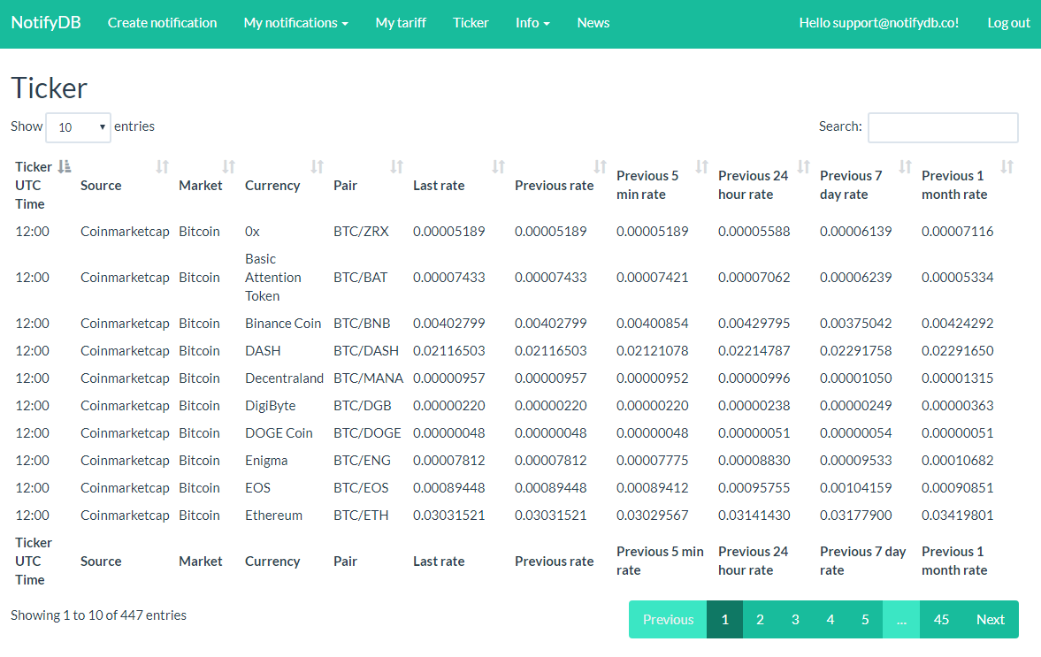Click the Next pagination button
This screenshot has height=657, width=1041.
click(x=990, y=619)
